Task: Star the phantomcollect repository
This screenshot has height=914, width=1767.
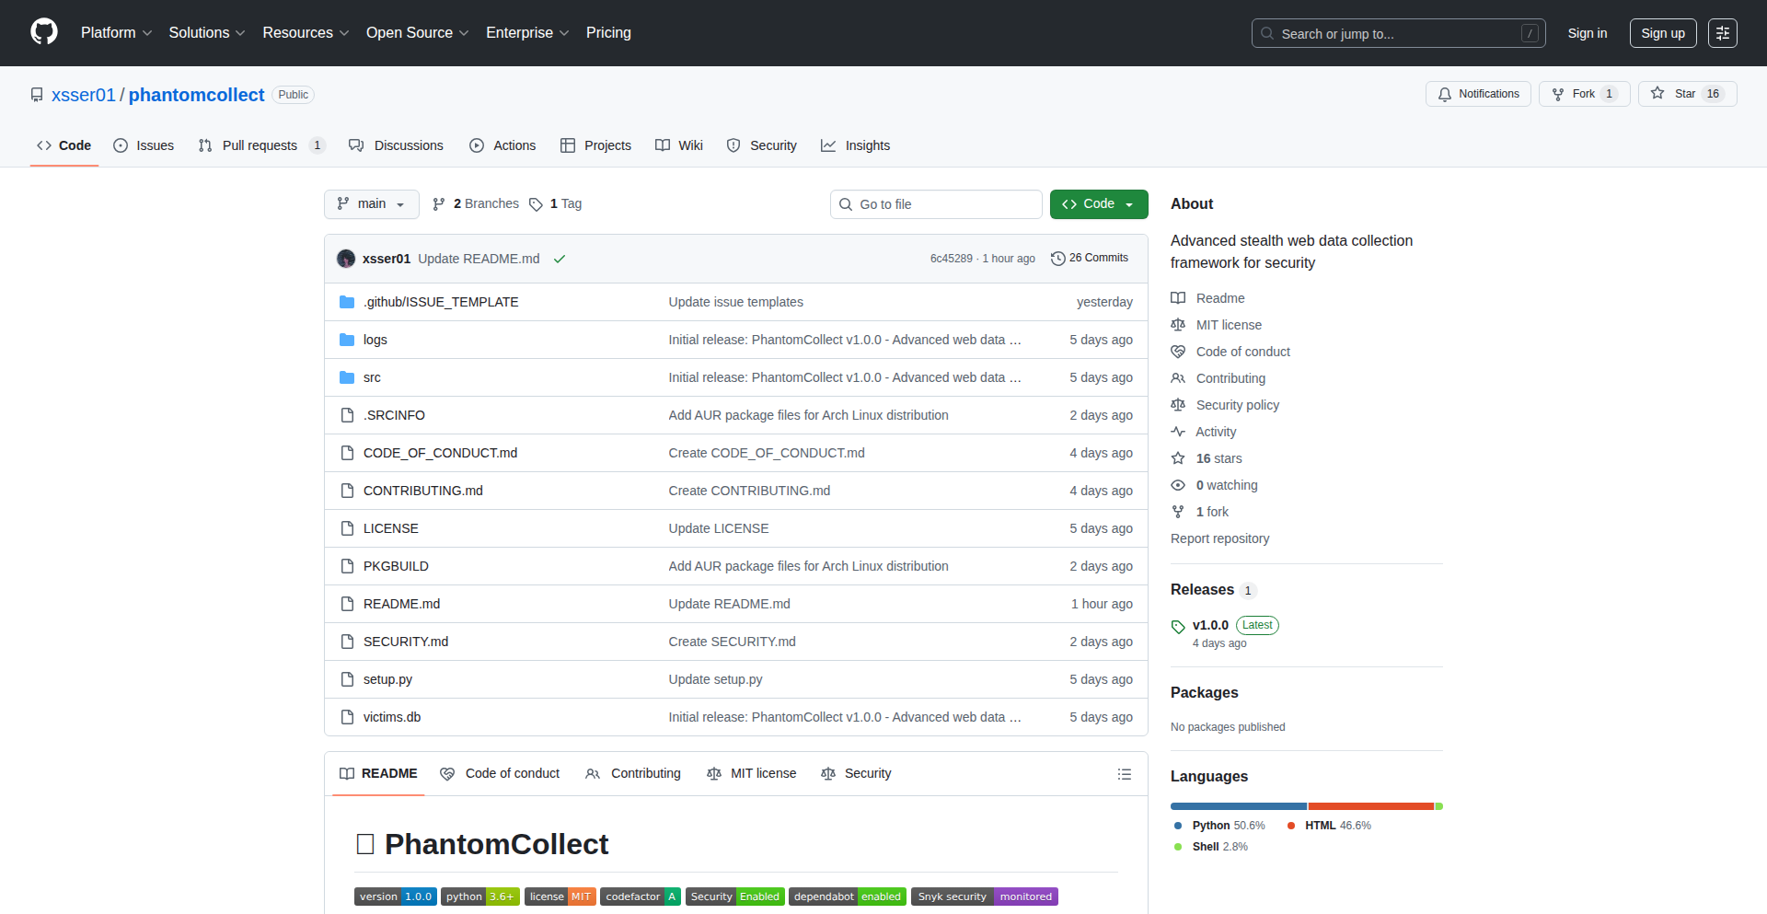Action: pos(1687,93)
